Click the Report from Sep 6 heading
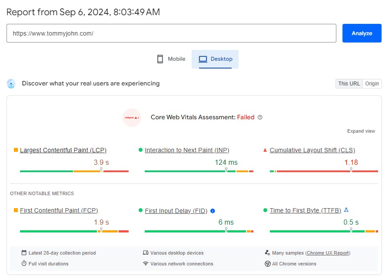The image size is (392, 278). tap(83, 12)
